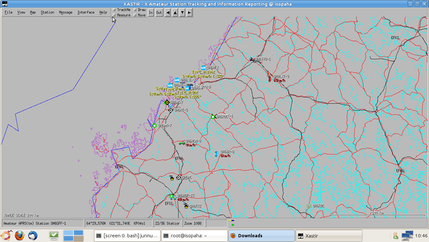
Task: Open the network connections tray icon
Action: click(407, 236)
